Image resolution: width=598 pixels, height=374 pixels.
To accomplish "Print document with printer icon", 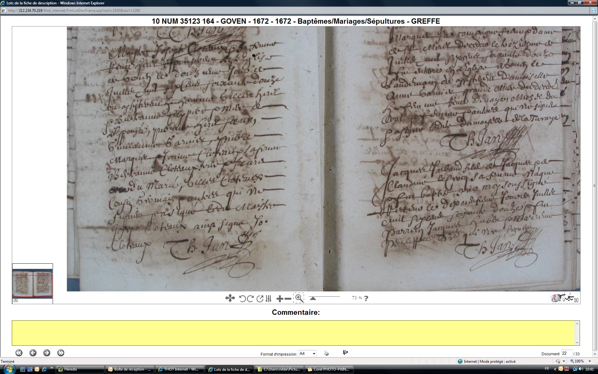I will (326, 353).
